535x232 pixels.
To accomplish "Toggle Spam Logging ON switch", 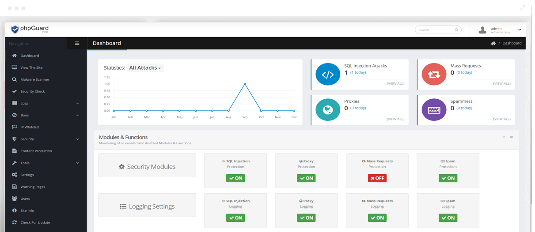I will point(448,218).
